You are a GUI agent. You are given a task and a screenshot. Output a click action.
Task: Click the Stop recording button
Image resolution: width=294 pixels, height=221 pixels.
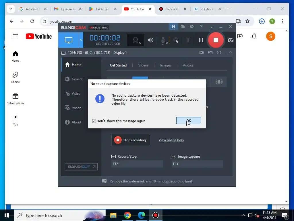click(x=131, y=140)
